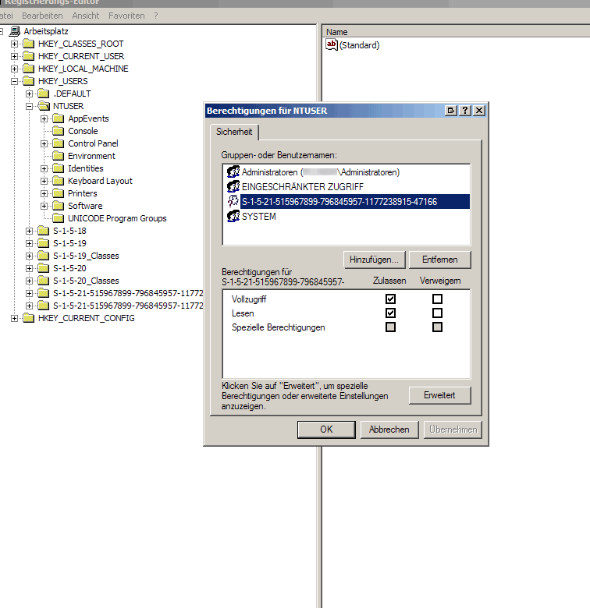The height and width of the screenshot is (608, 590).
Task: Click the .DEFAULT folder icon
Action: coord(44,94)
